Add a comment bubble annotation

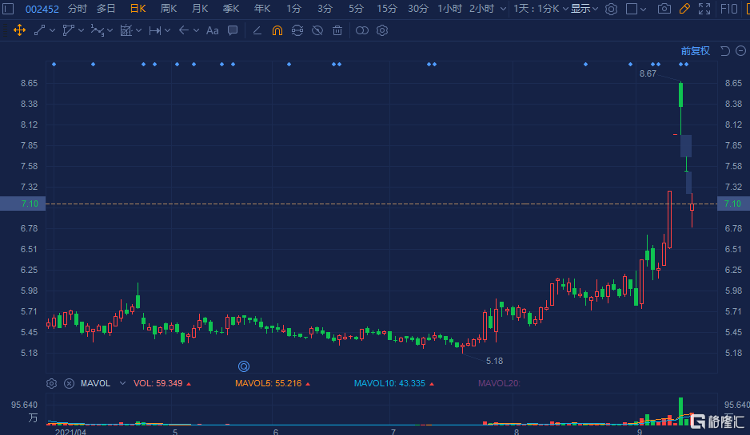(x=233, y=30)
